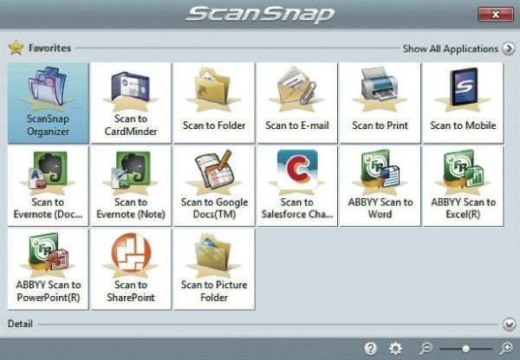Select ABBYY Scan to Excel(R)

[464, 186]
